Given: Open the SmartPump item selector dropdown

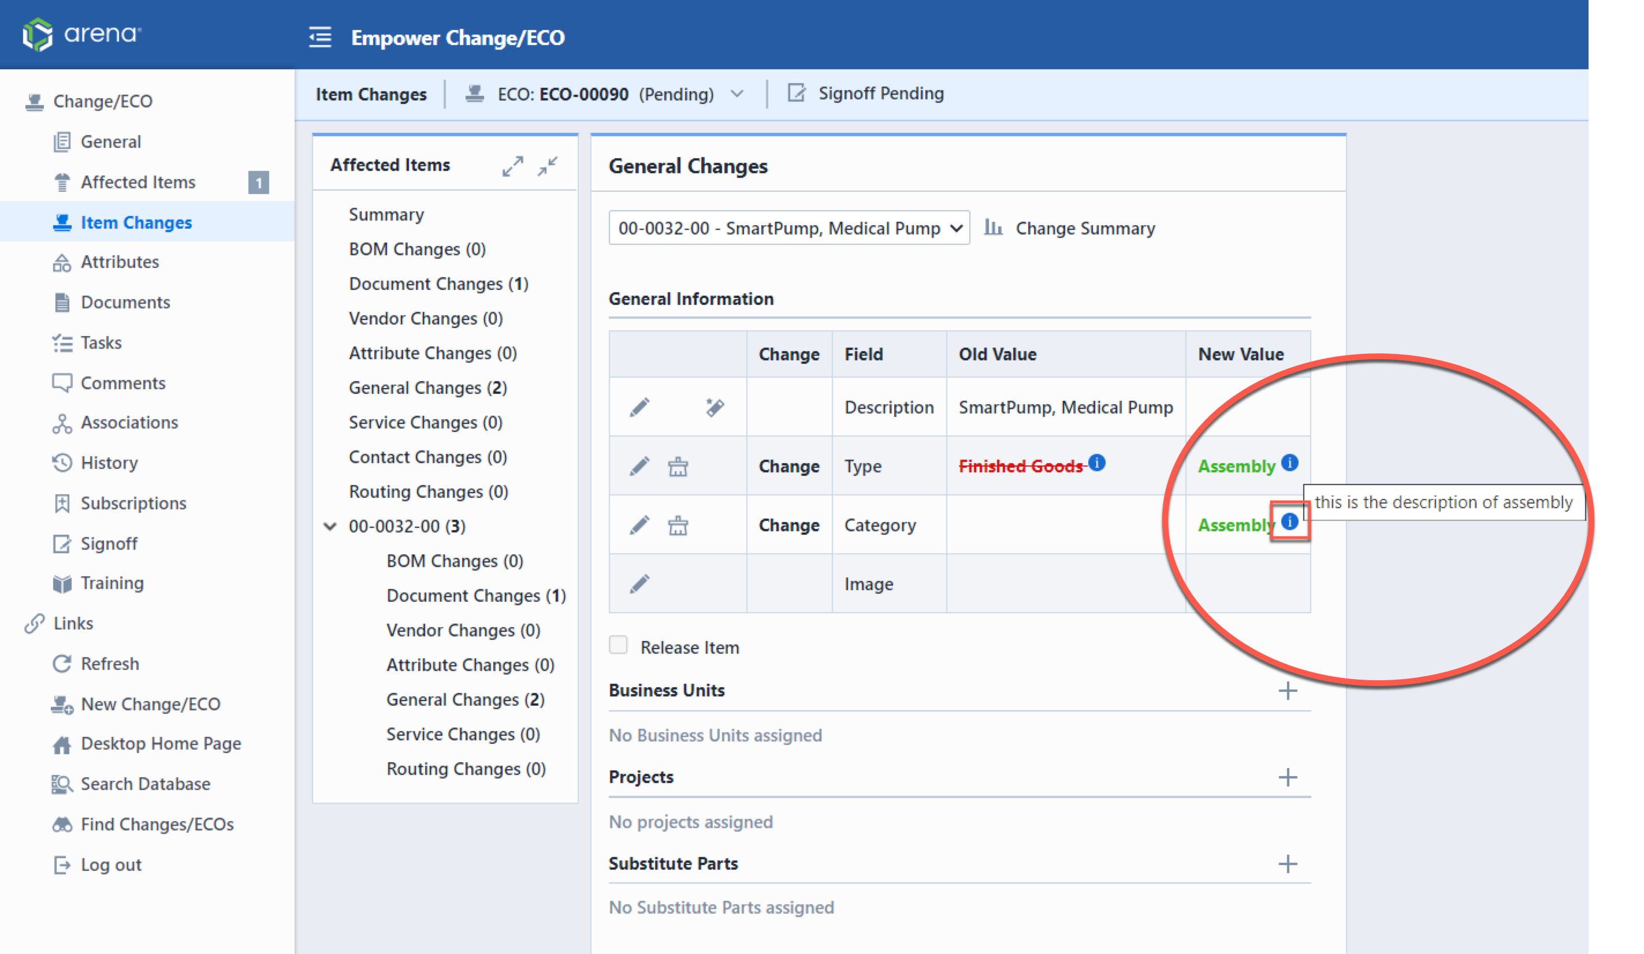Looking at the screenshot, I should coord(788,228).
